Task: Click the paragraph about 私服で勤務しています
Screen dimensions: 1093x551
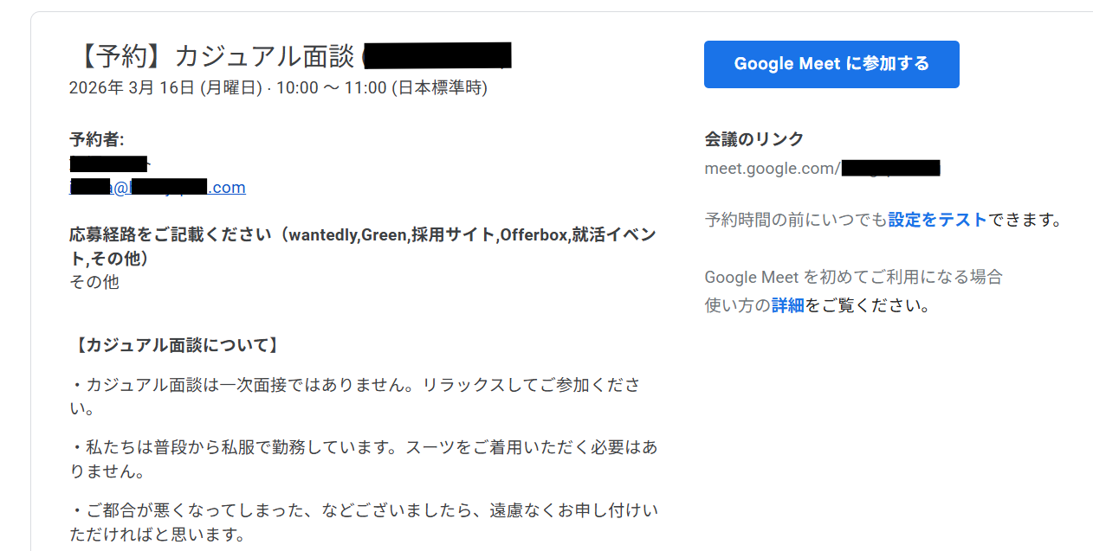Action: click(x=364, y=459)
